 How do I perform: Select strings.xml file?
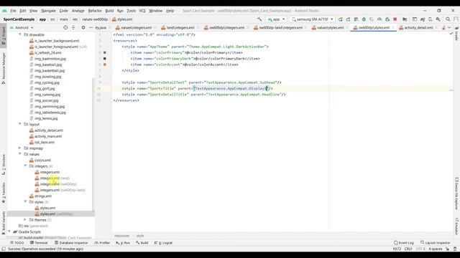(40, 196)
